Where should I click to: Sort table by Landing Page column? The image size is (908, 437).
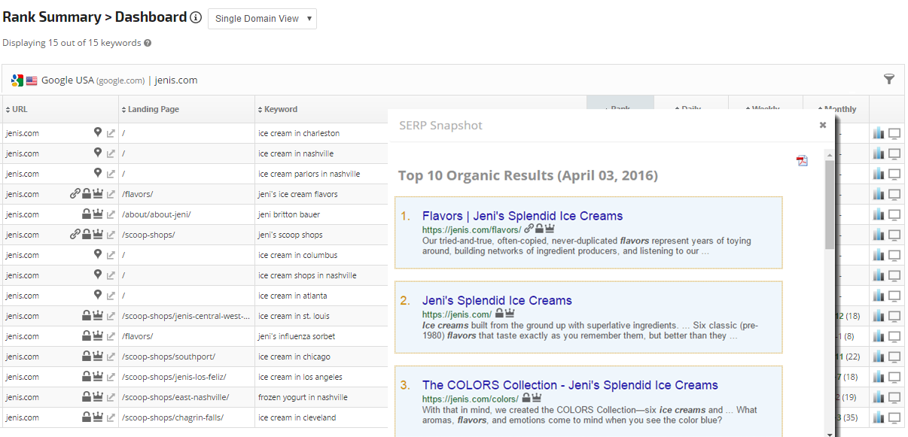151,109
